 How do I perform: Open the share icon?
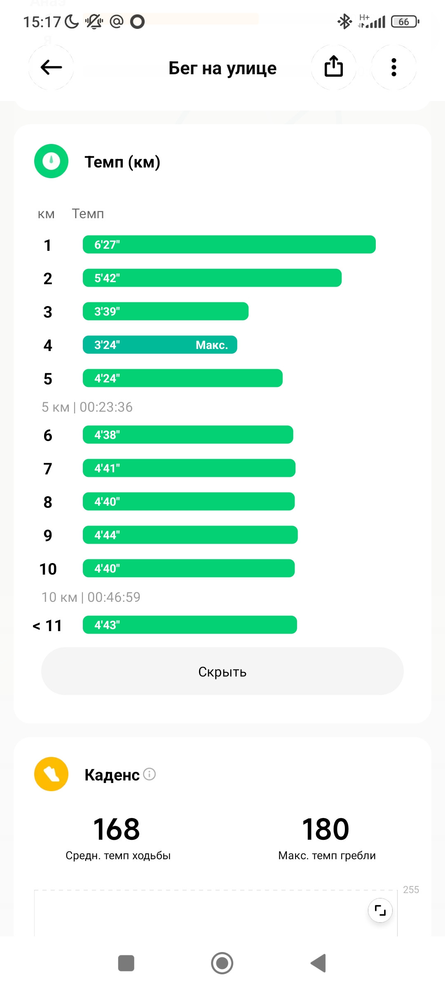tap(334, 67)
